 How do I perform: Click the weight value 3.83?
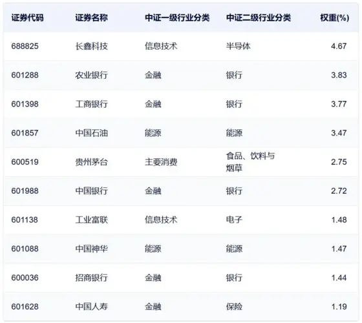[x=339, y=75]
